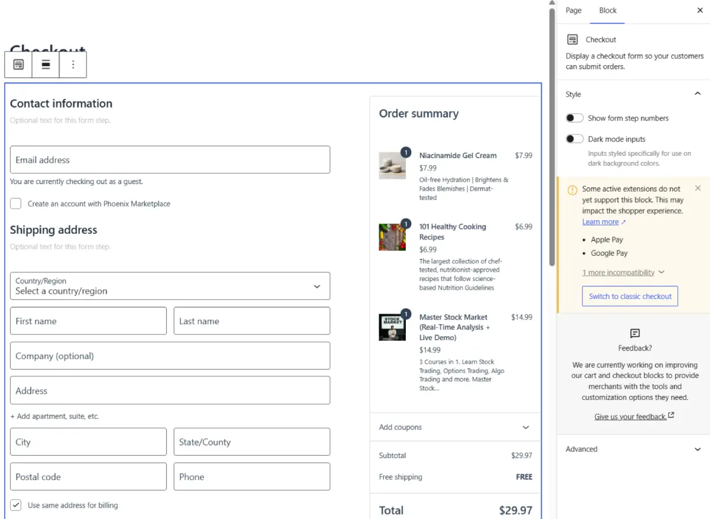This screenshot has height=519, width=710.
Task: Click the Shipping address heading
Action: (x=54, y=230)
